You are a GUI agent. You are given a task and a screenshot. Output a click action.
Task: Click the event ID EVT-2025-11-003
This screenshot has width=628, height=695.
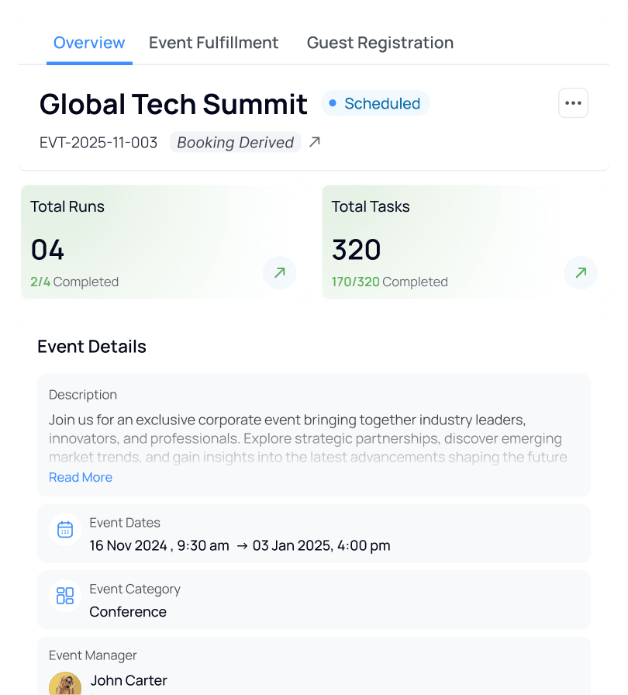tap(98, 142)
